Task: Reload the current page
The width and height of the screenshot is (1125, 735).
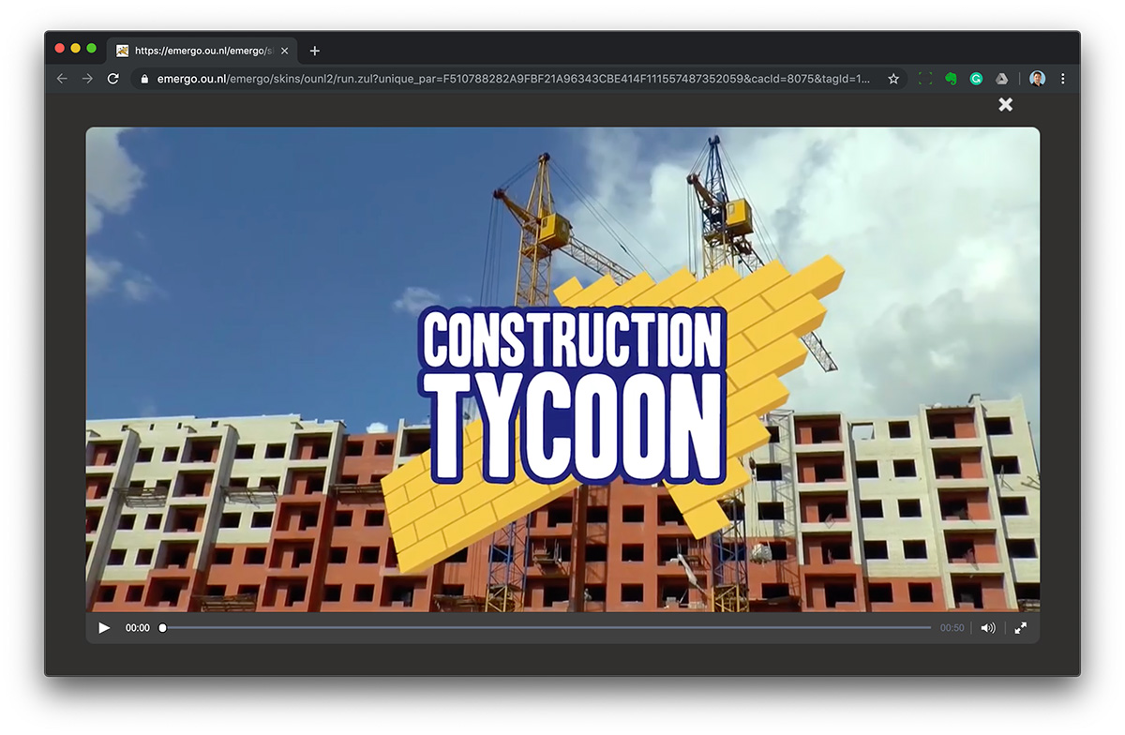Action: 112,79
